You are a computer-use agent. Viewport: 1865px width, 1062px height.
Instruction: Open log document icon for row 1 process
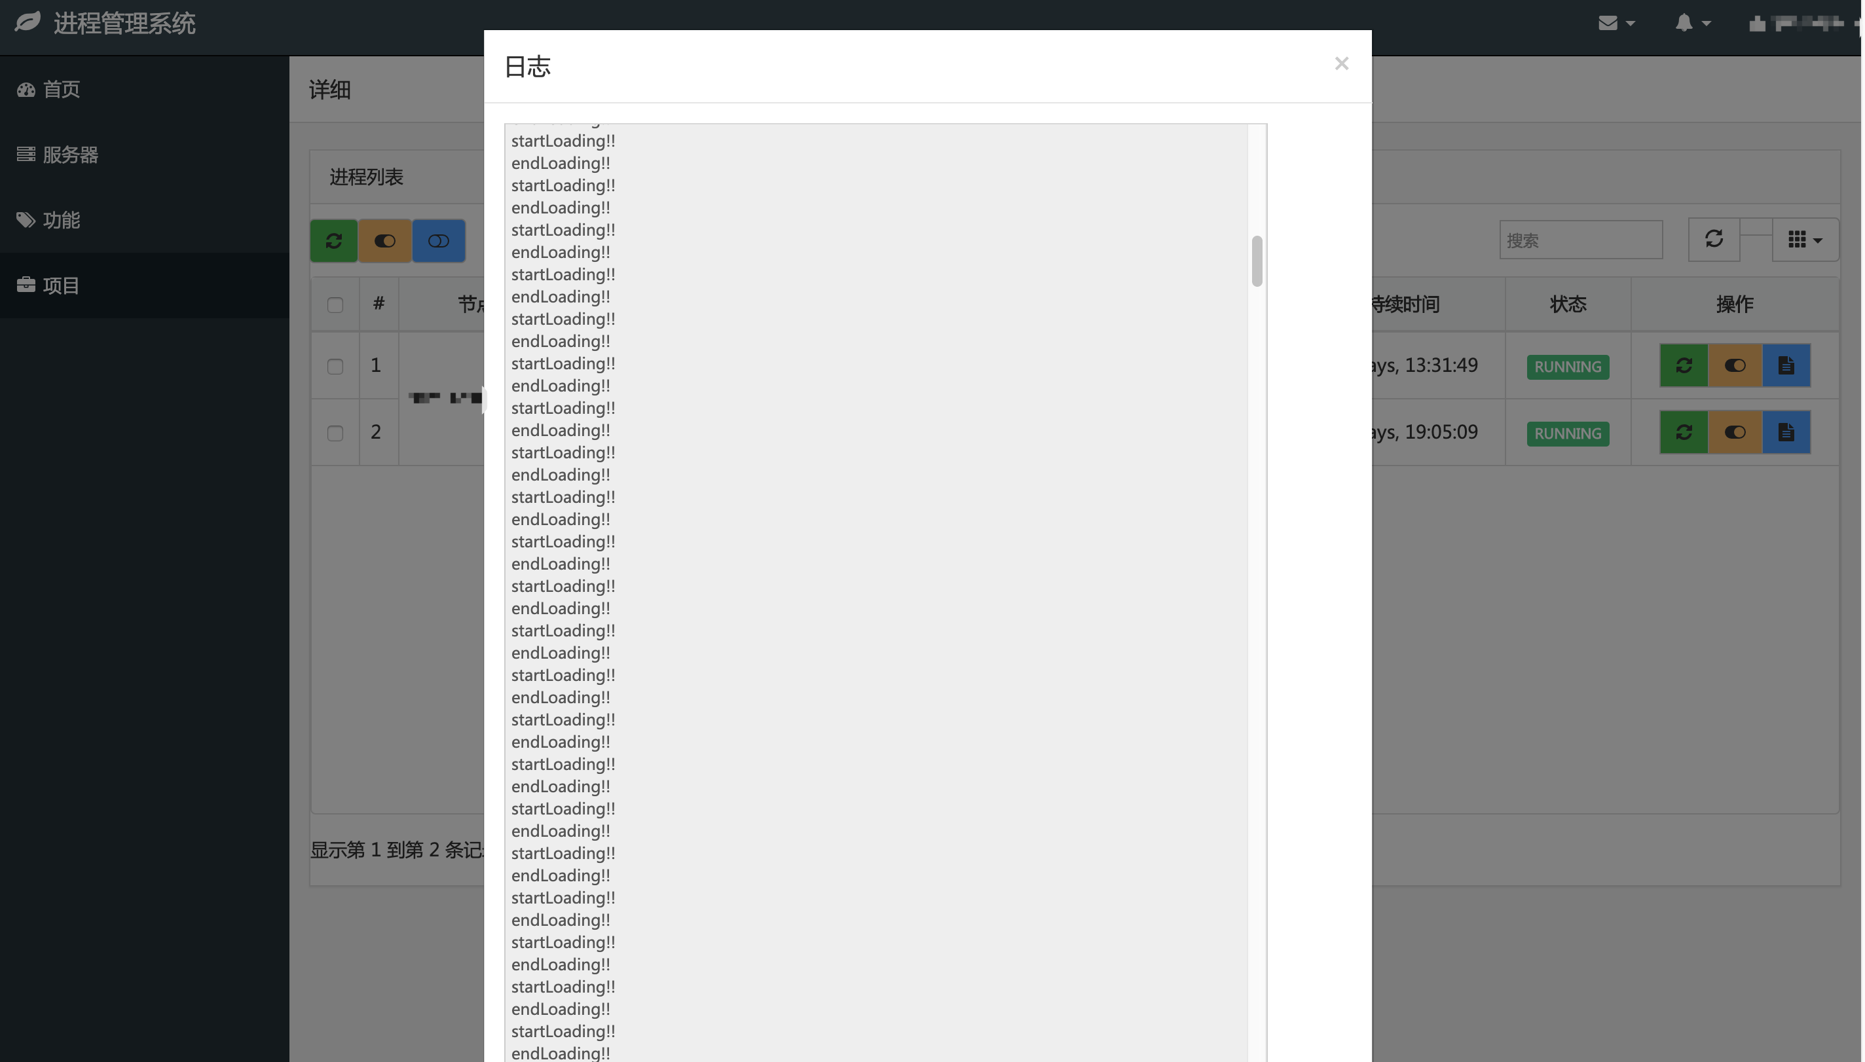(x=1786, y=365)
